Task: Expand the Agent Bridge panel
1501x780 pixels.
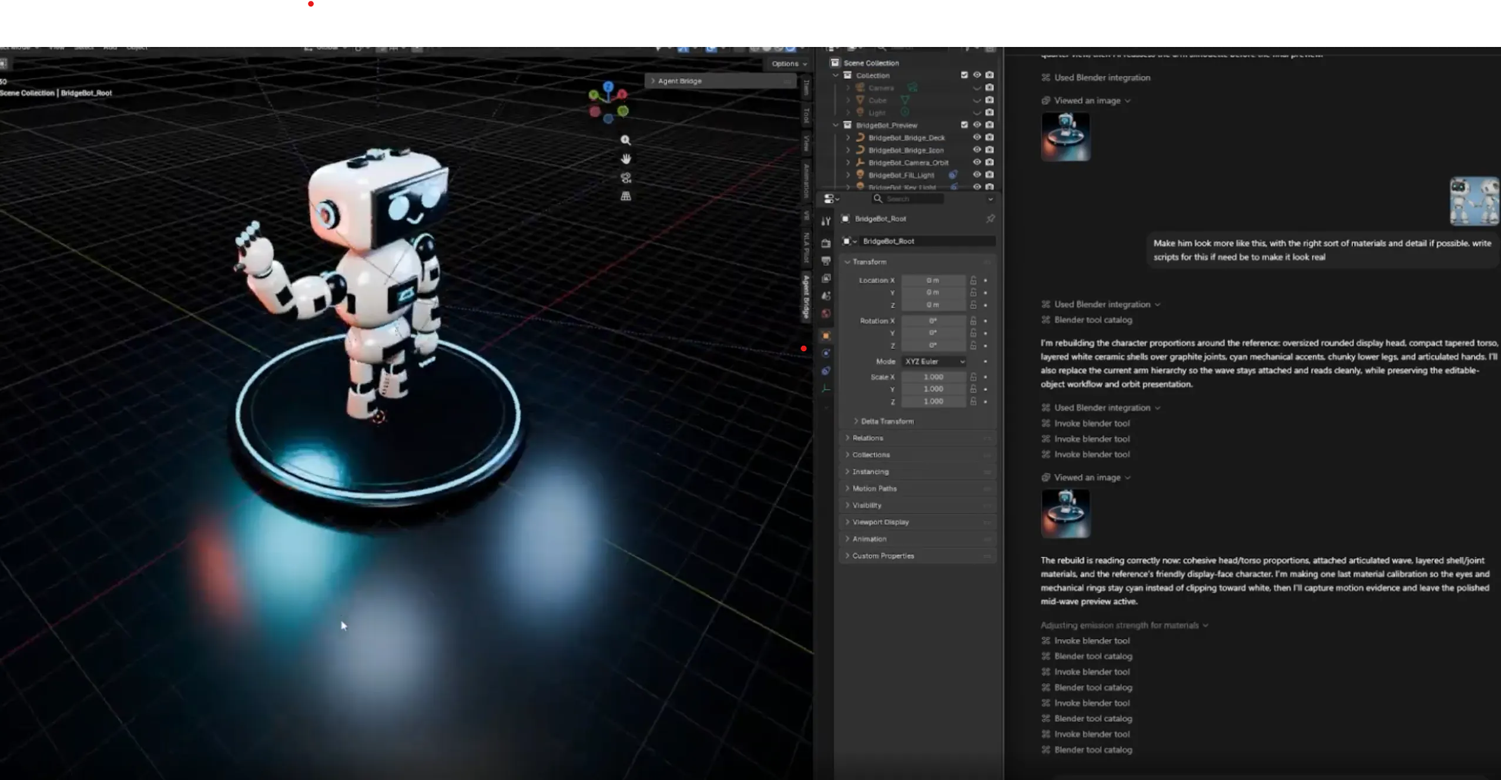Action: point(721,81)
